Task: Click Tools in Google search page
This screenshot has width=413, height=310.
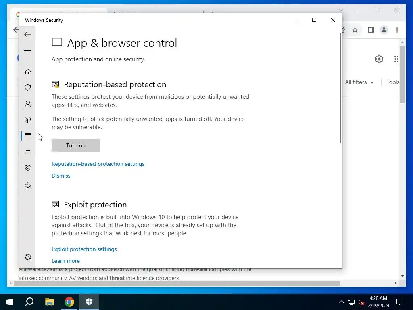Action: point(392,82)
